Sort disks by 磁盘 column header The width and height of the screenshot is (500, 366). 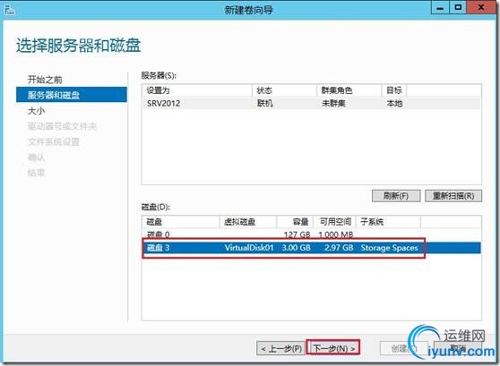point(181,222)
